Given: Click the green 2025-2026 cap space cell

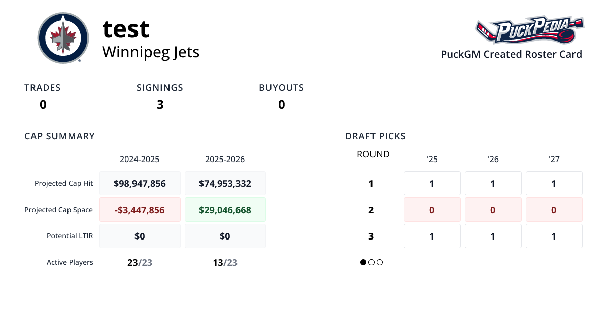Looking at the screenshot, I should click(225, 210).
